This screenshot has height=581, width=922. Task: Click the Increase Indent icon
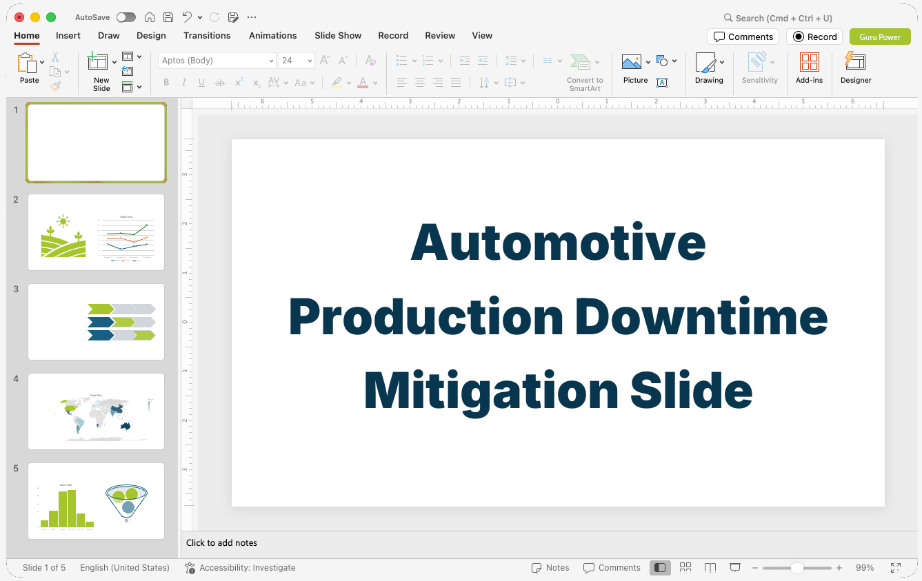[x=483, y=61]
